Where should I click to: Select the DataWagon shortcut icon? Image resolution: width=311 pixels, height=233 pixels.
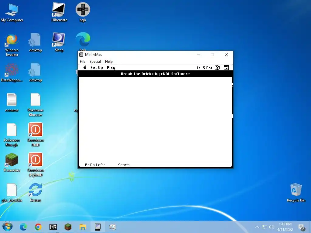[x=12, y=73]
